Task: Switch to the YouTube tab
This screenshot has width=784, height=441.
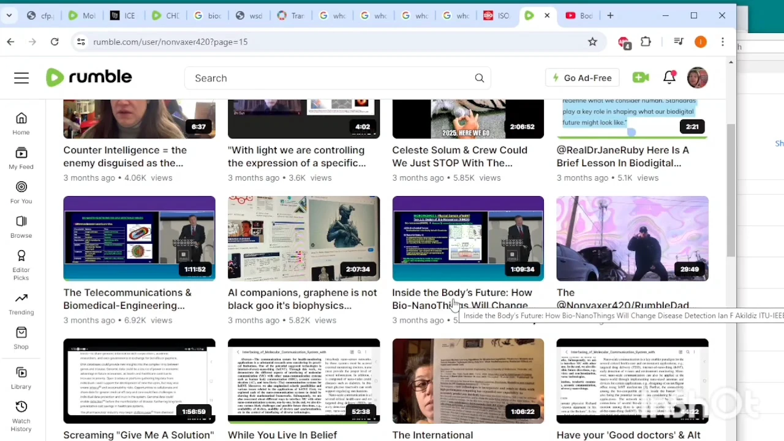Action: 579,15
